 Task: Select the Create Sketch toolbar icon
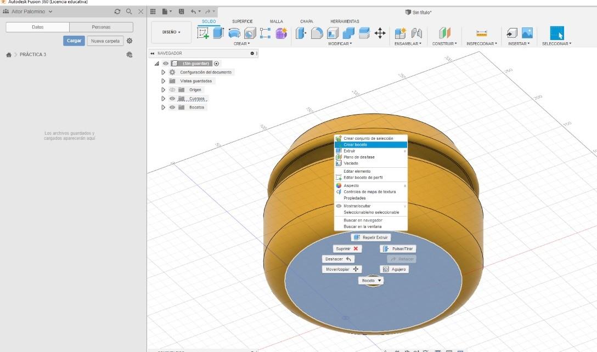coord(203,33)
